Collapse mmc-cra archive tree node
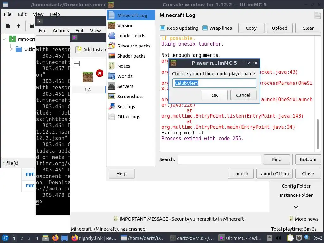Viewport: 324px width, 243px height. coord(5,39)
